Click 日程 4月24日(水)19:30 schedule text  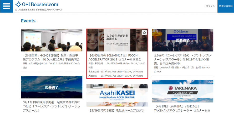(x=52, y=65)
